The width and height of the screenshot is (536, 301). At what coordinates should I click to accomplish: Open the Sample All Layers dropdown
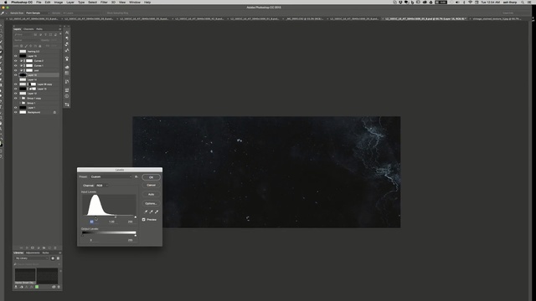(82, 13)
